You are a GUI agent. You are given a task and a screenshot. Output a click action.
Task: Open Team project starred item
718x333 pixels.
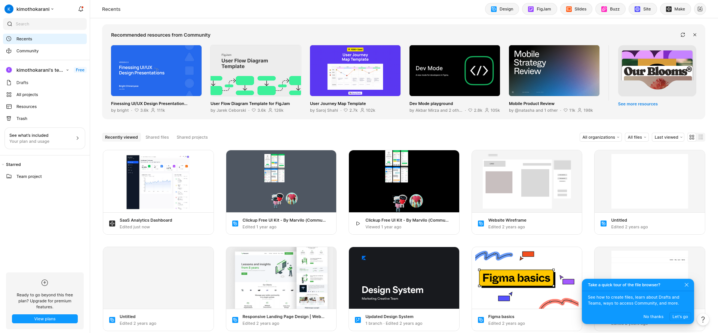pyautogui.click(x=45, y=176)
